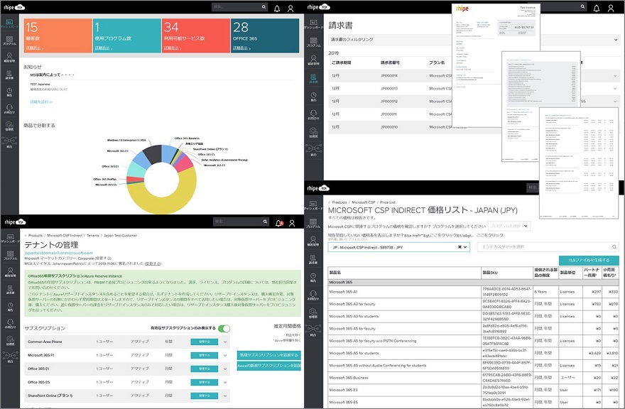Open reports clock icon in dashboard window sidebar
Screen dimensions: 625x409
pos(9,92)
